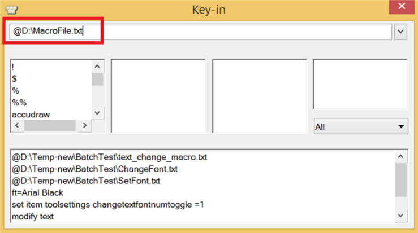Screen dimensions: 418x233
Task: Select the '!' keyword in the first list
Action: [x=13, y=67]
